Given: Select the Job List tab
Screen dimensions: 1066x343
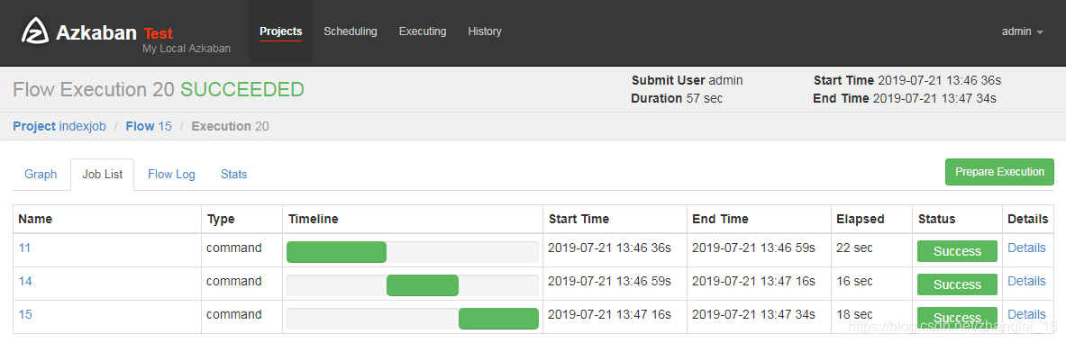Looking at the screenshot, I should click(103, 175).
